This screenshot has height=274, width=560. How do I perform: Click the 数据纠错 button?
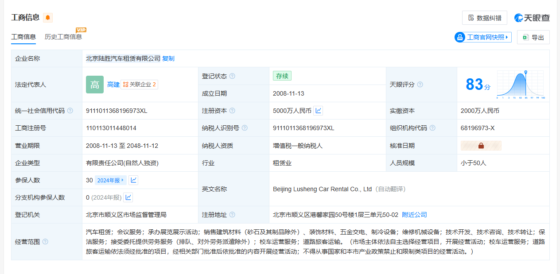click(484, 18)
